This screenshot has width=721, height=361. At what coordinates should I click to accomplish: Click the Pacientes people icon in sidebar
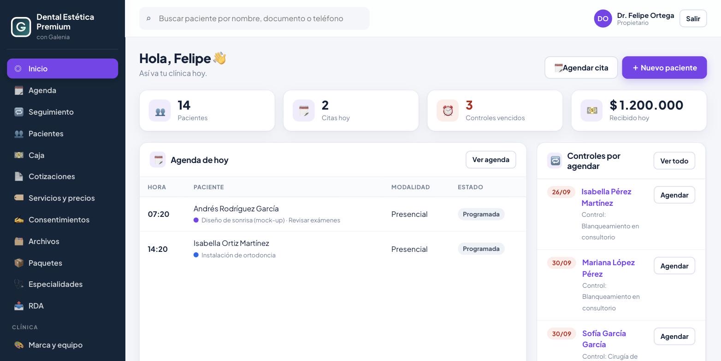coord(18,134)
